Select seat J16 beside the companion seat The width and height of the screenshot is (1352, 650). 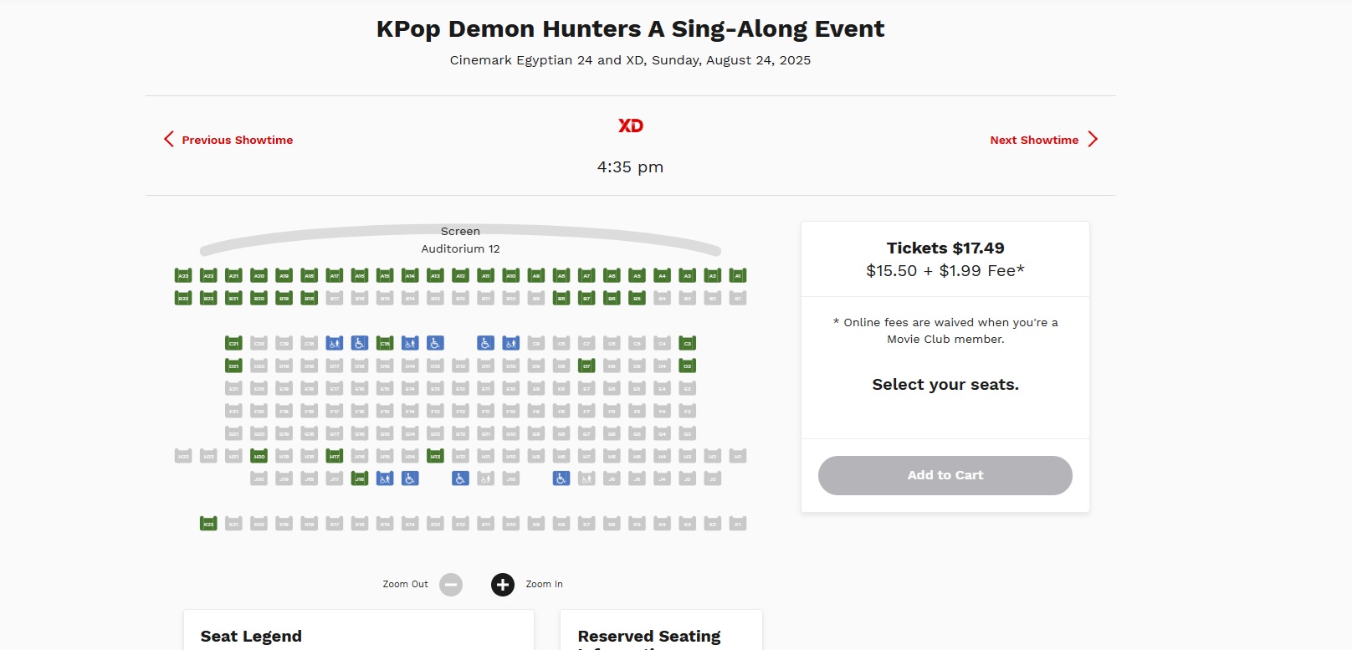tap(360, 479)
